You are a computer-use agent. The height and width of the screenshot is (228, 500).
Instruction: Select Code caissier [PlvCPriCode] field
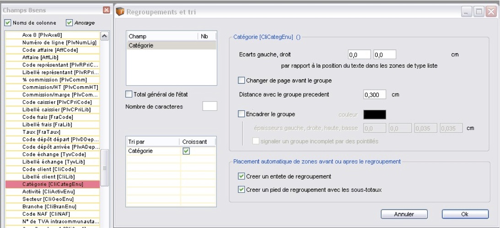53,102
